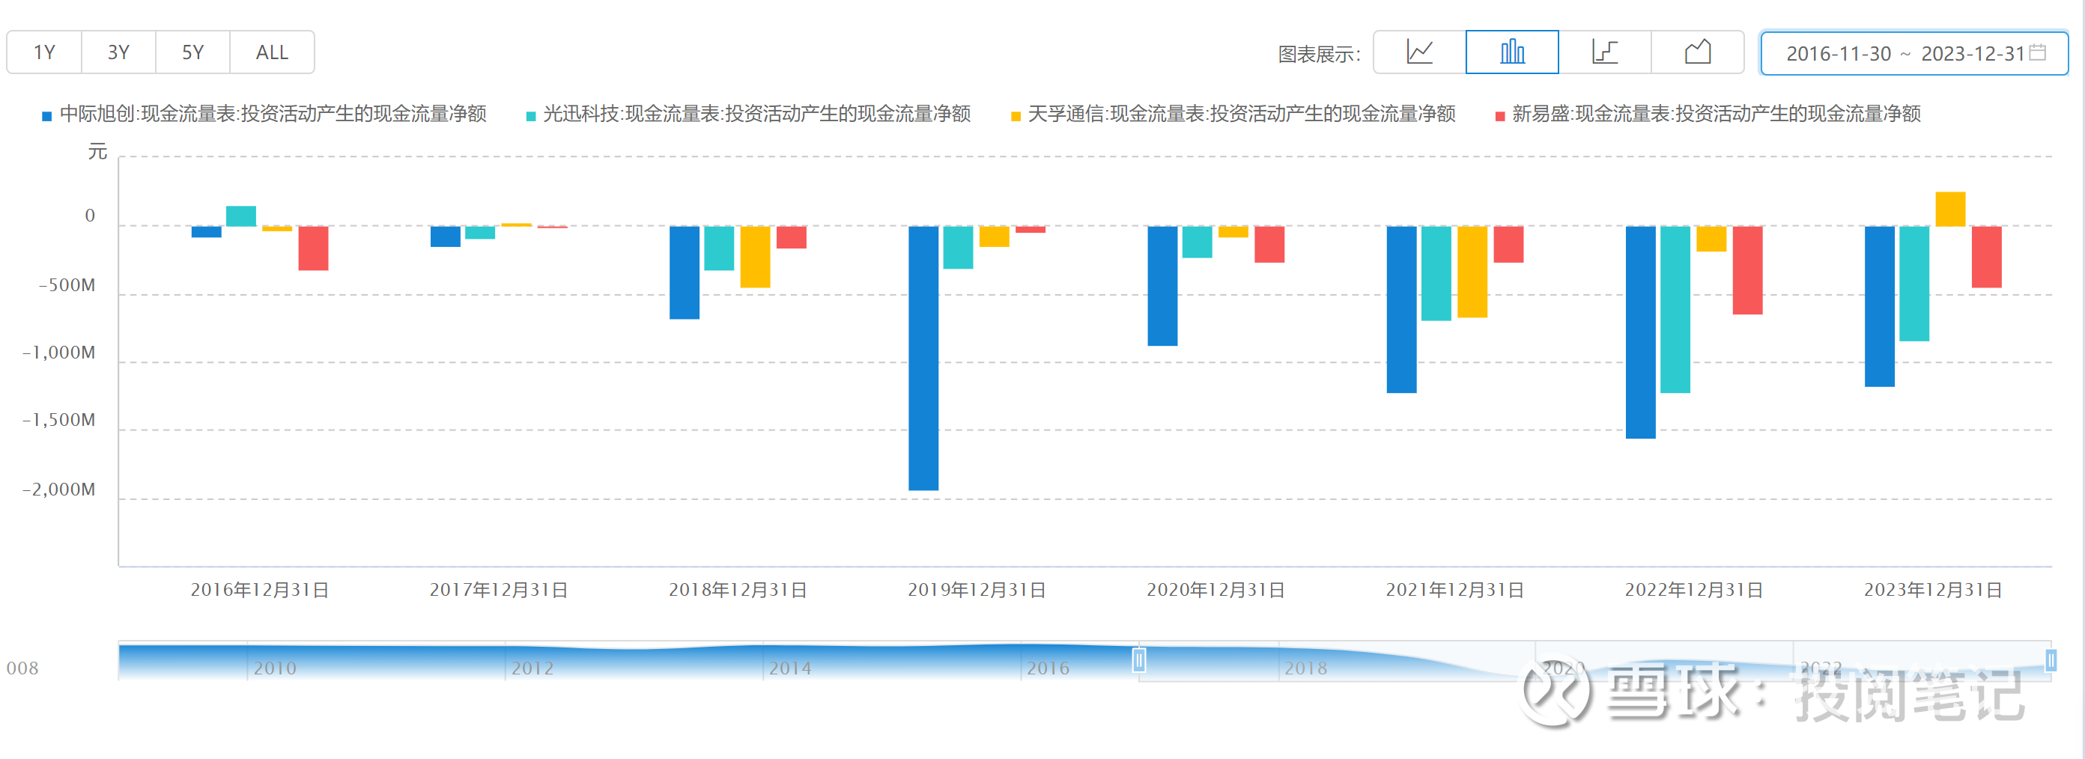
Task: Click the 2010 mark on the timeline navigator
Action: [x=275, y=668]
